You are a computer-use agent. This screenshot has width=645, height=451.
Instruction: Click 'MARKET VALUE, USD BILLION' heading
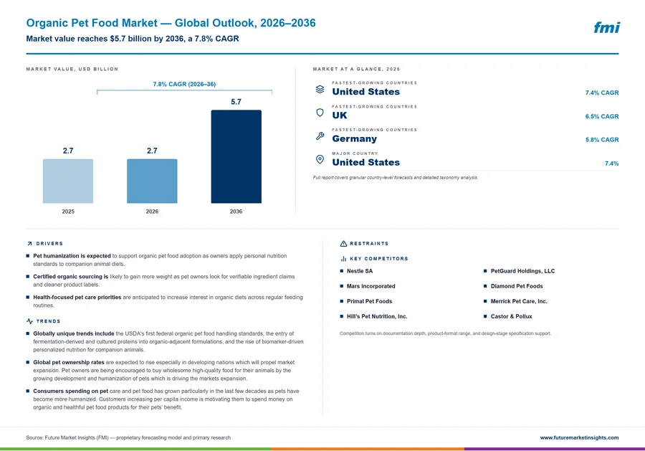pyautogui.click(x=72, y=69)
